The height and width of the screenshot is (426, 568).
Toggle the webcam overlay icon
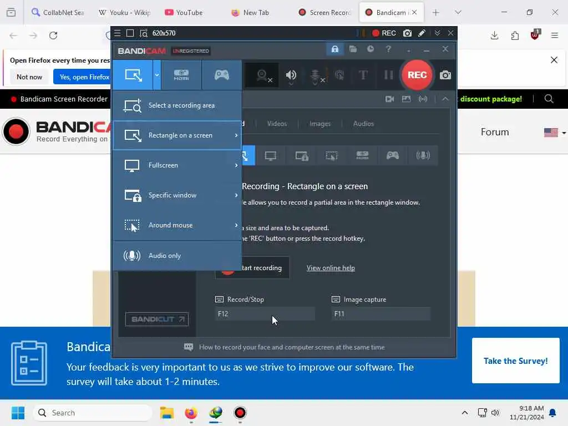coord(262,75)
